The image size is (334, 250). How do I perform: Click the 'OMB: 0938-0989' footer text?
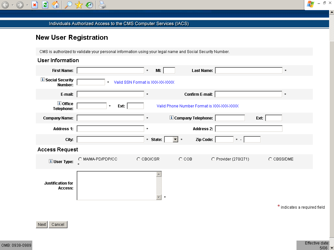pyautogui.click(x=16, y=245)
